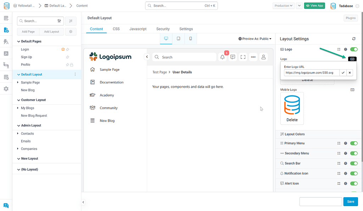Click the user profile icon in preview
The width and height of the screenshot is (363, 211).
[263, 57]
